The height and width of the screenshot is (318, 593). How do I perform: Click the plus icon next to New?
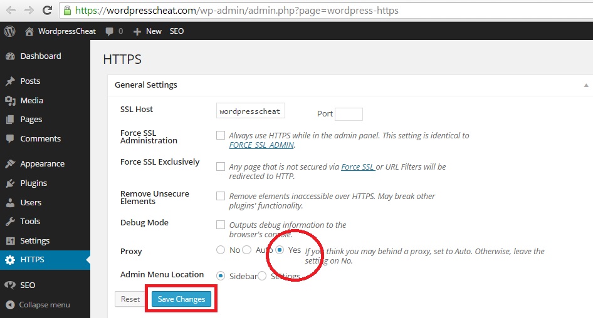[137, 32]
